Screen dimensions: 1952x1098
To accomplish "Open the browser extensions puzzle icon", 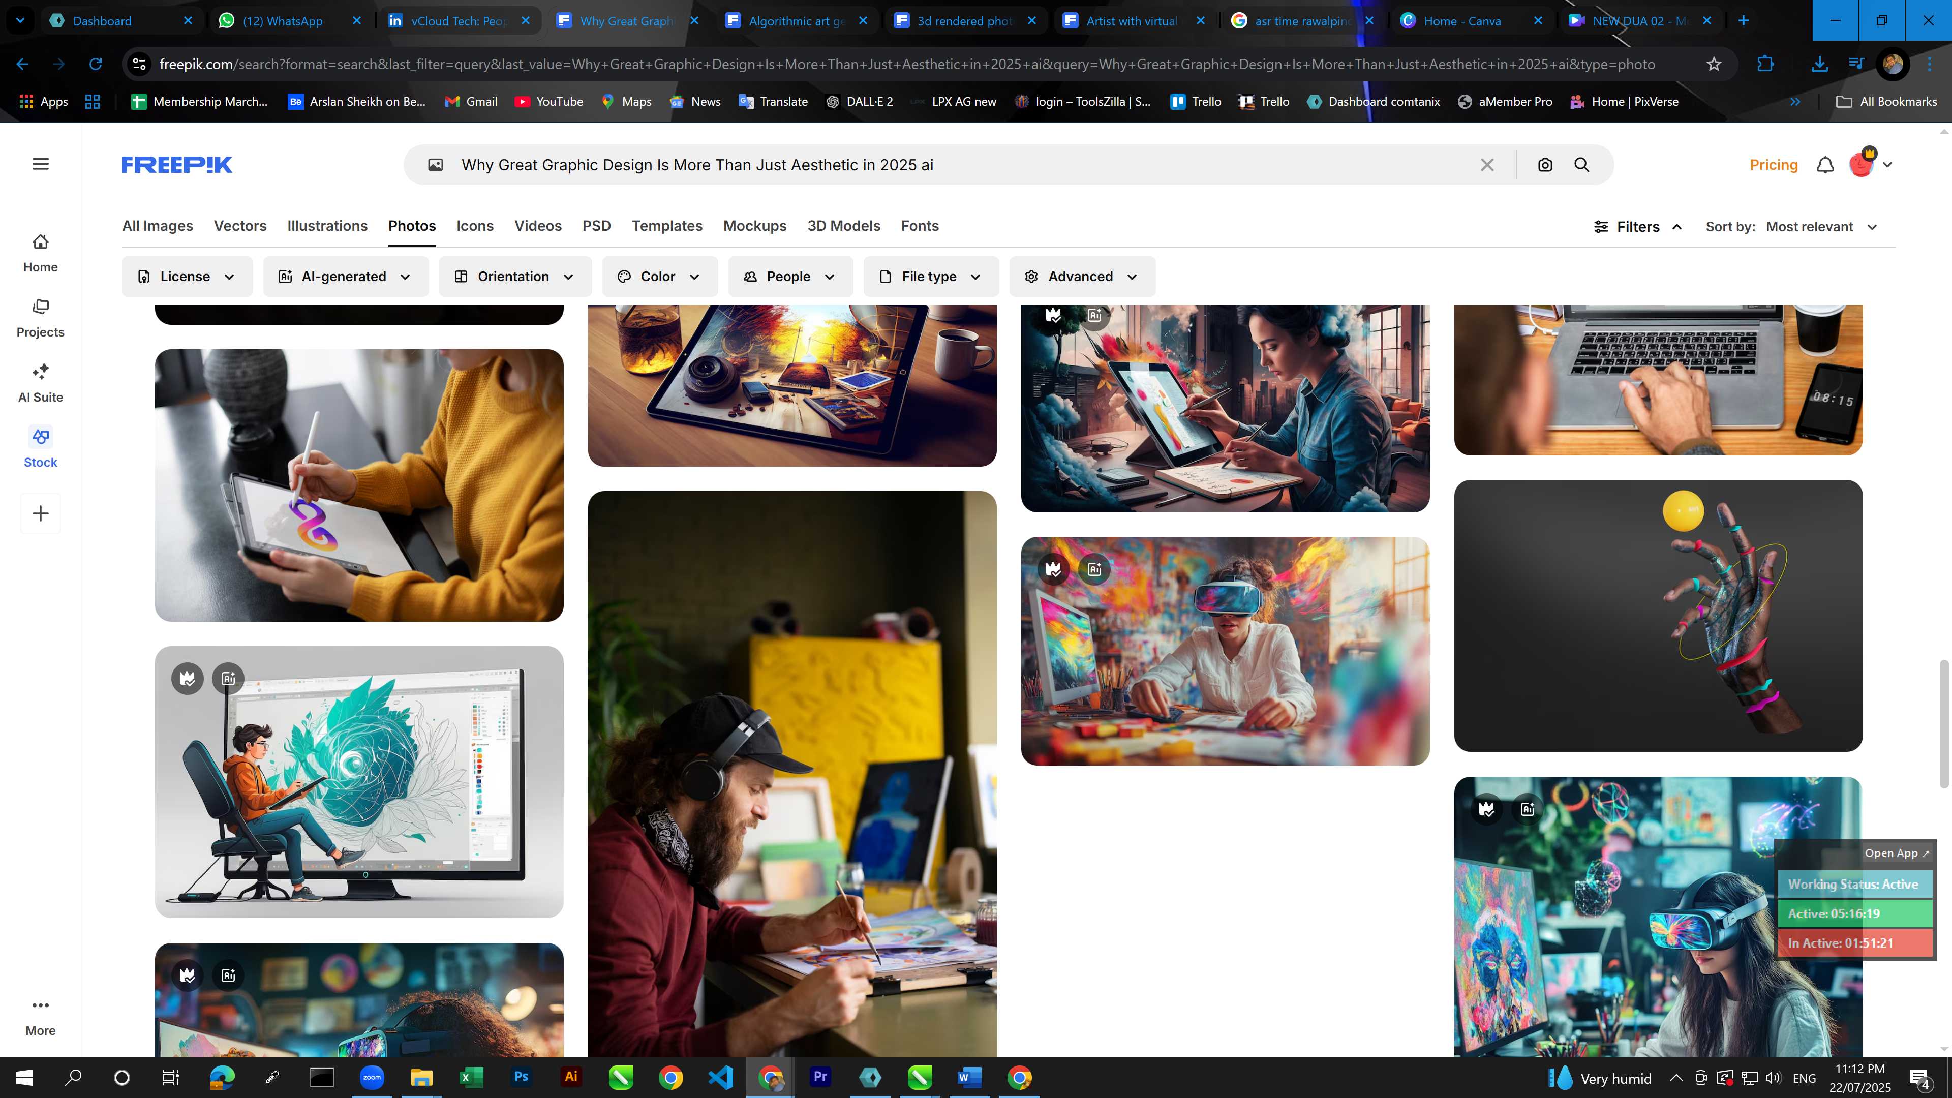I will coord(1765,65).
